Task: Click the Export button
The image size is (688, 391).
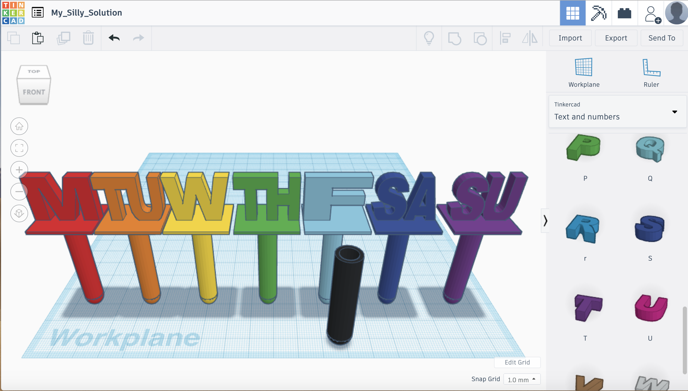Action: click(616, 38)
